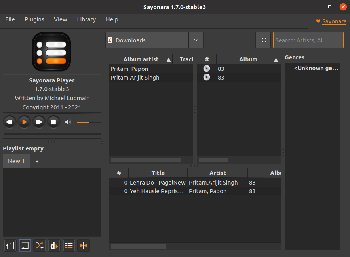The width and height of the screenshot is (350, 257).
Task: Open the Help menu
Action: [112, 19]
